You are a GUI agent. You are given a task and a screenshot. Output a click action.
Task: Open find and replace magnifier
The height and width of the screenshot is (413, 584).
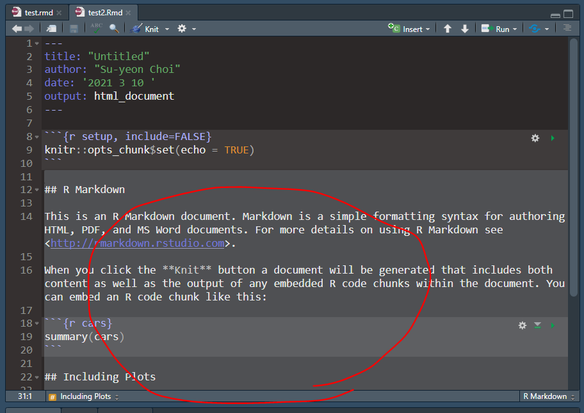pos(114,29)
